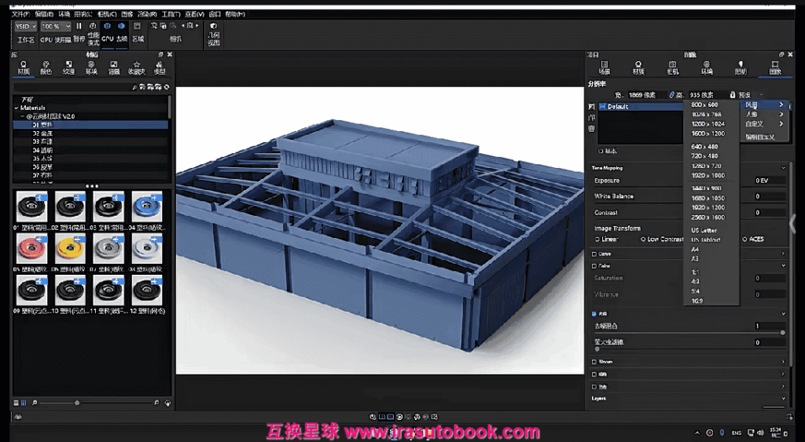Switch library to grid view icon

tap(24, 404)
